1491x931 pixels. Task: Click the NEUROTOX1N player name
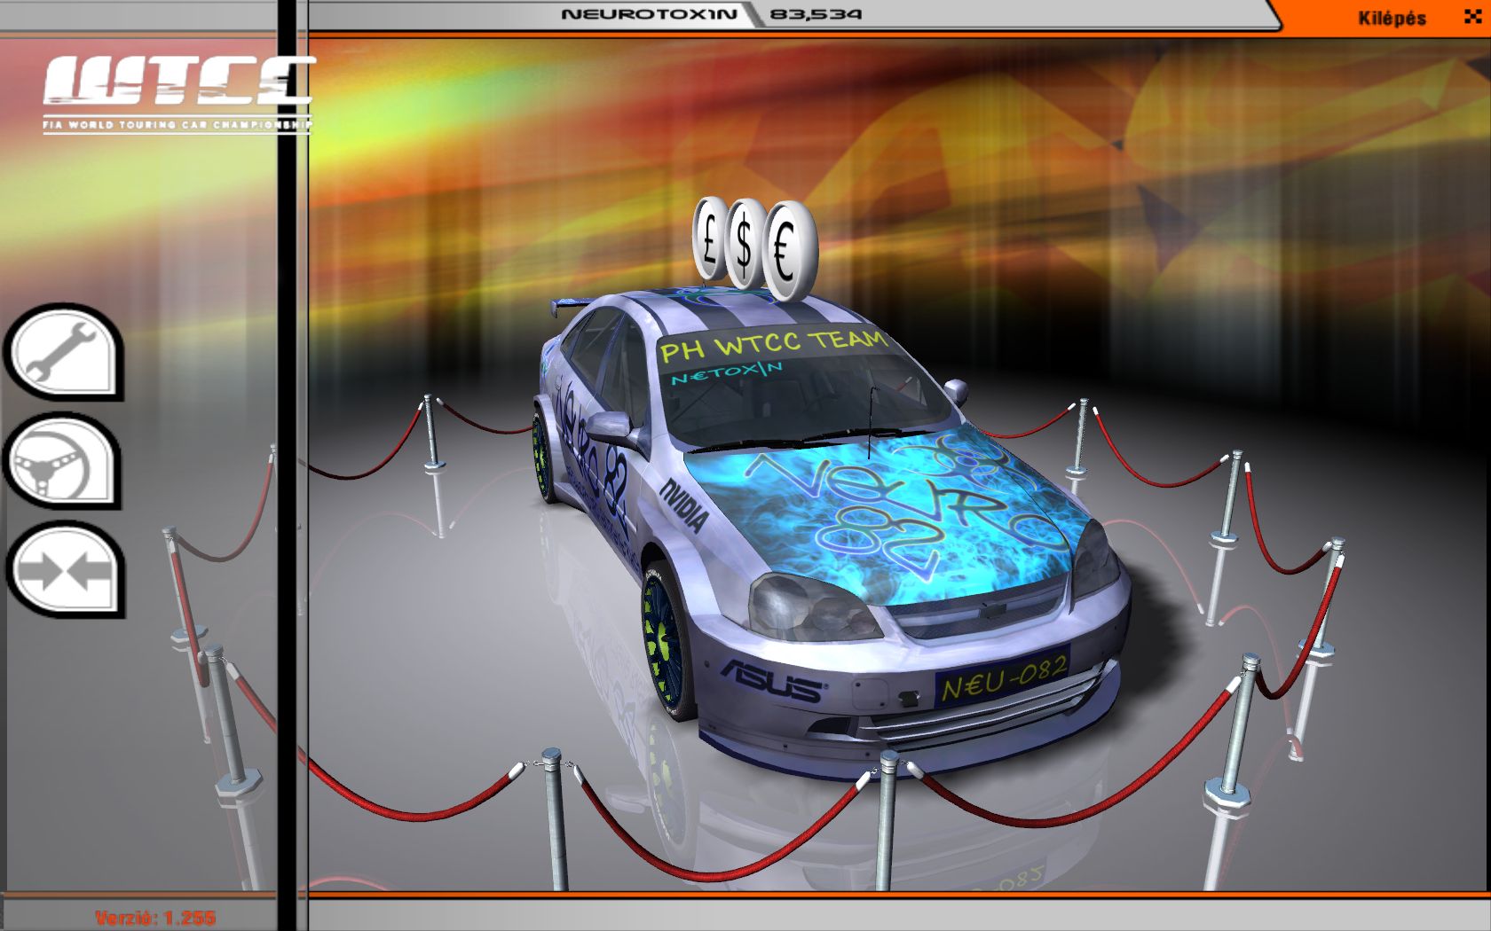coord(650,14)
